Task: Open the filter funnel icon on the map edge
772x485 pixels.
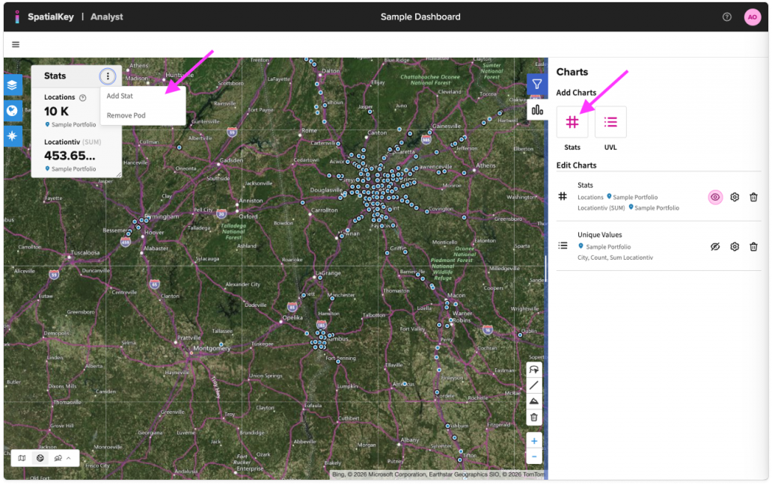Action: 536,84
